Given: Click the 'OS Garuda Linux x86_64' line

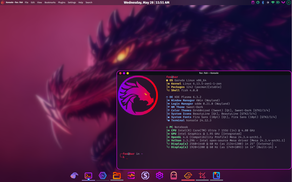Looking at the screenshot, I should click(186, 80).
